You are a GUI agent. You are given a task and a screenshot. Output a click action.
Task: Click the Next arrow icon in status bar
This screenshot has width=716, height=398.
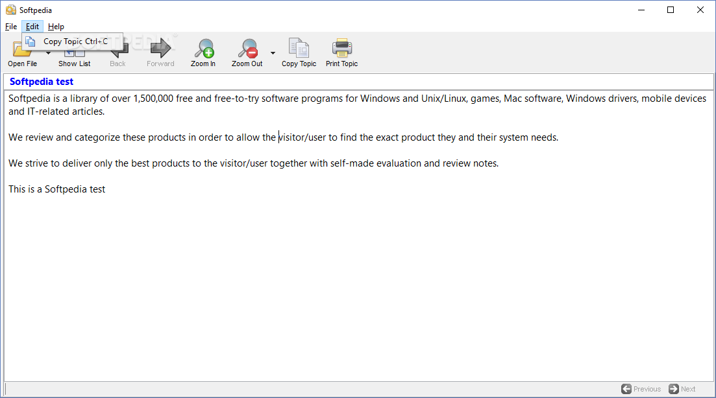point(674,389)
